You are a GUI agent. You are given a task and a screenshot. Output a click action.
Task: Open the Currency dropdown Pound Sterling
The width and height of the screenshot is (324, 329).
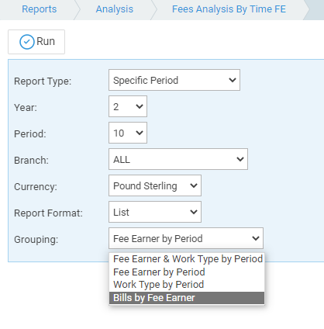coord(155,185)
